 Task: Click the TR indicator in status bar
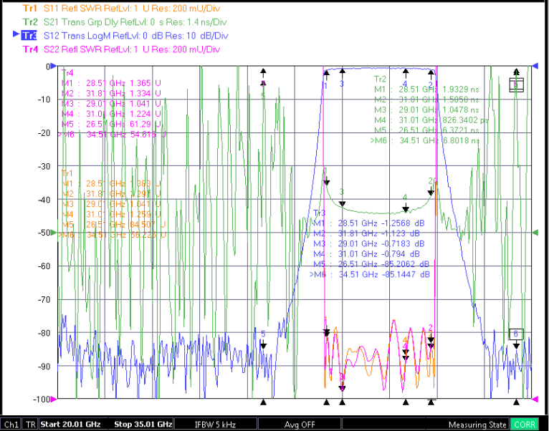coord(31,425)
